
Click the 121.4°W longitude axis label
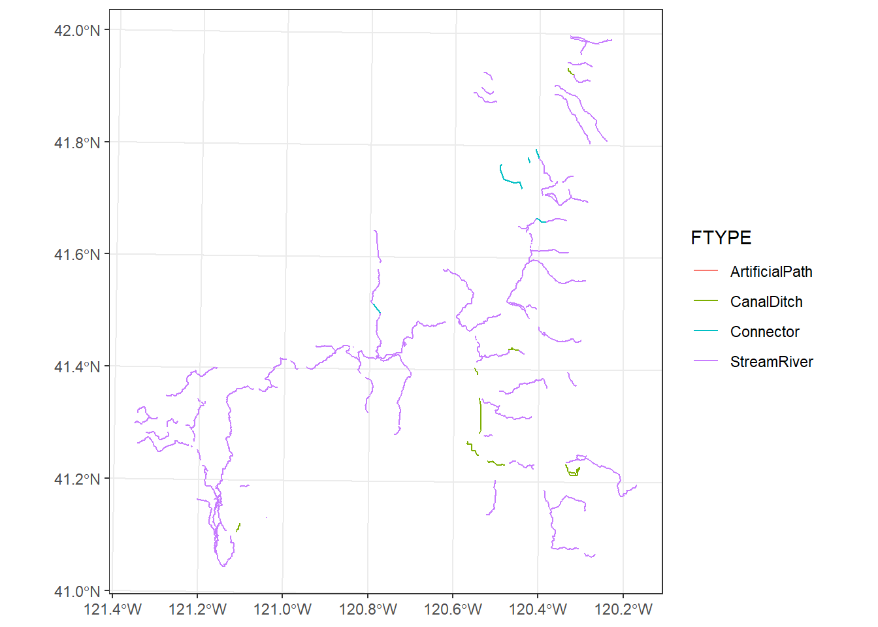tap(113, 609)
